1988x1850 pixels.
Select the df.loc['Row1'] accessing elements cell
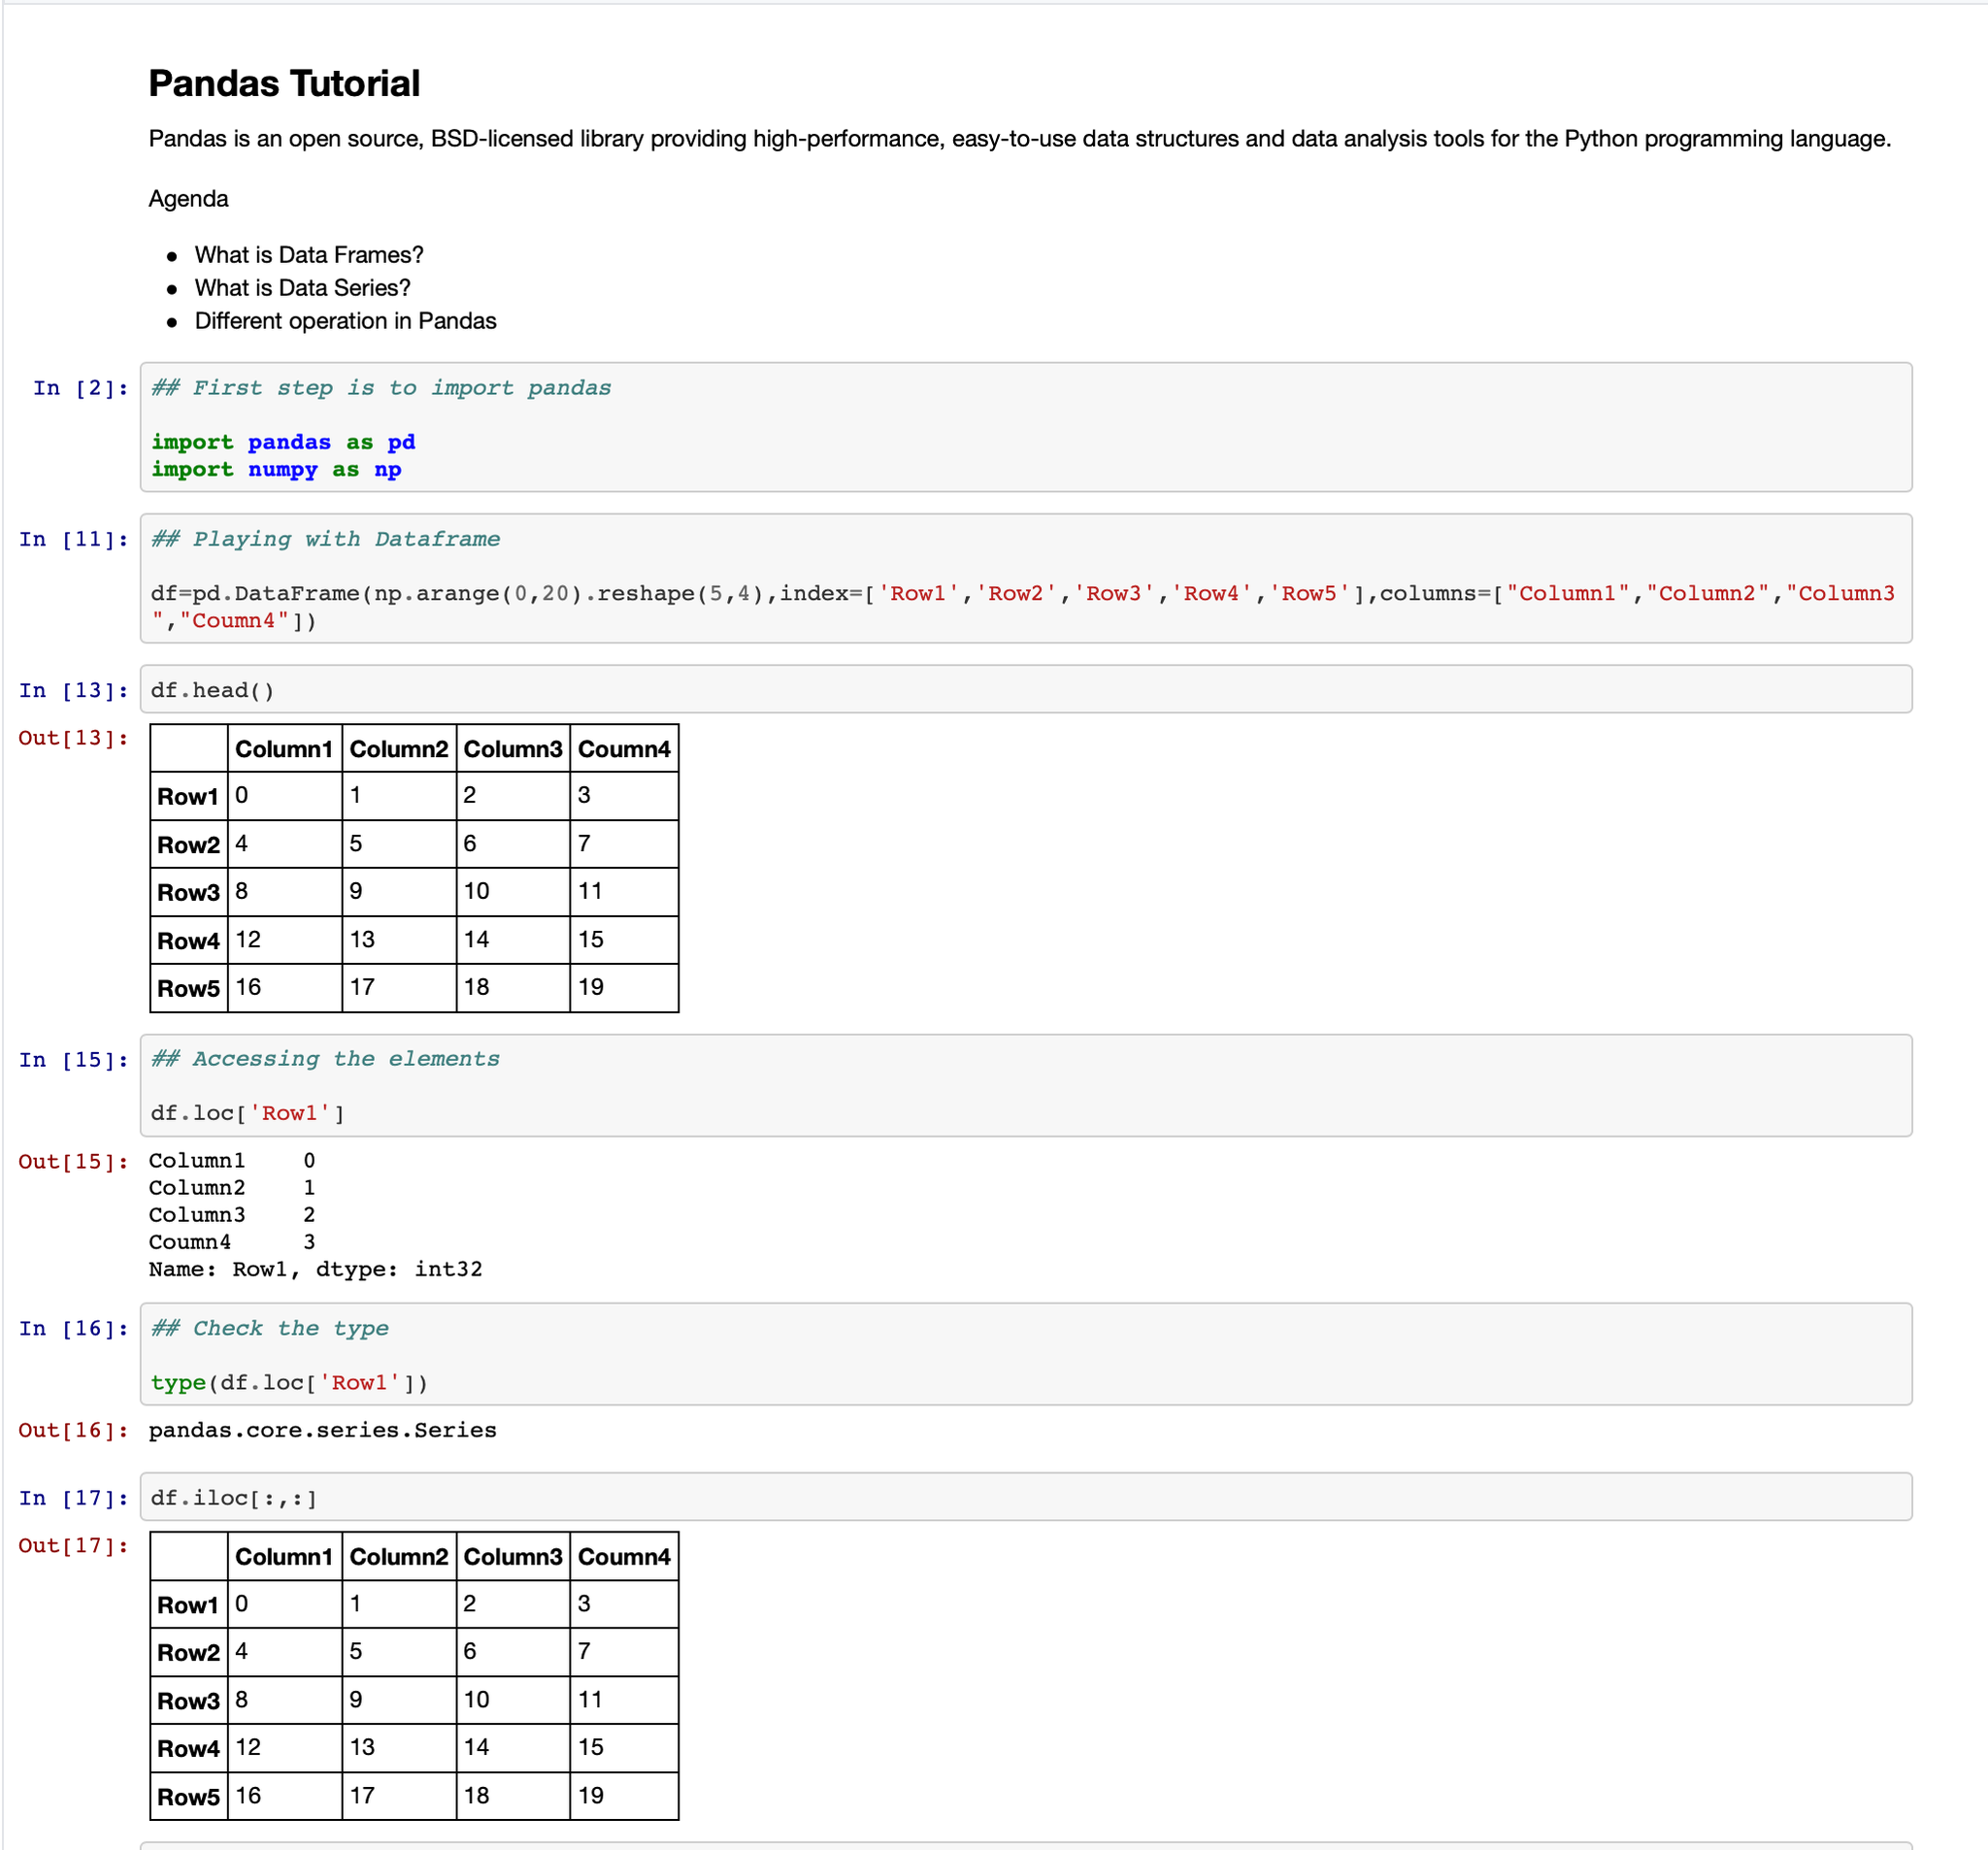click(1025, 1087)
